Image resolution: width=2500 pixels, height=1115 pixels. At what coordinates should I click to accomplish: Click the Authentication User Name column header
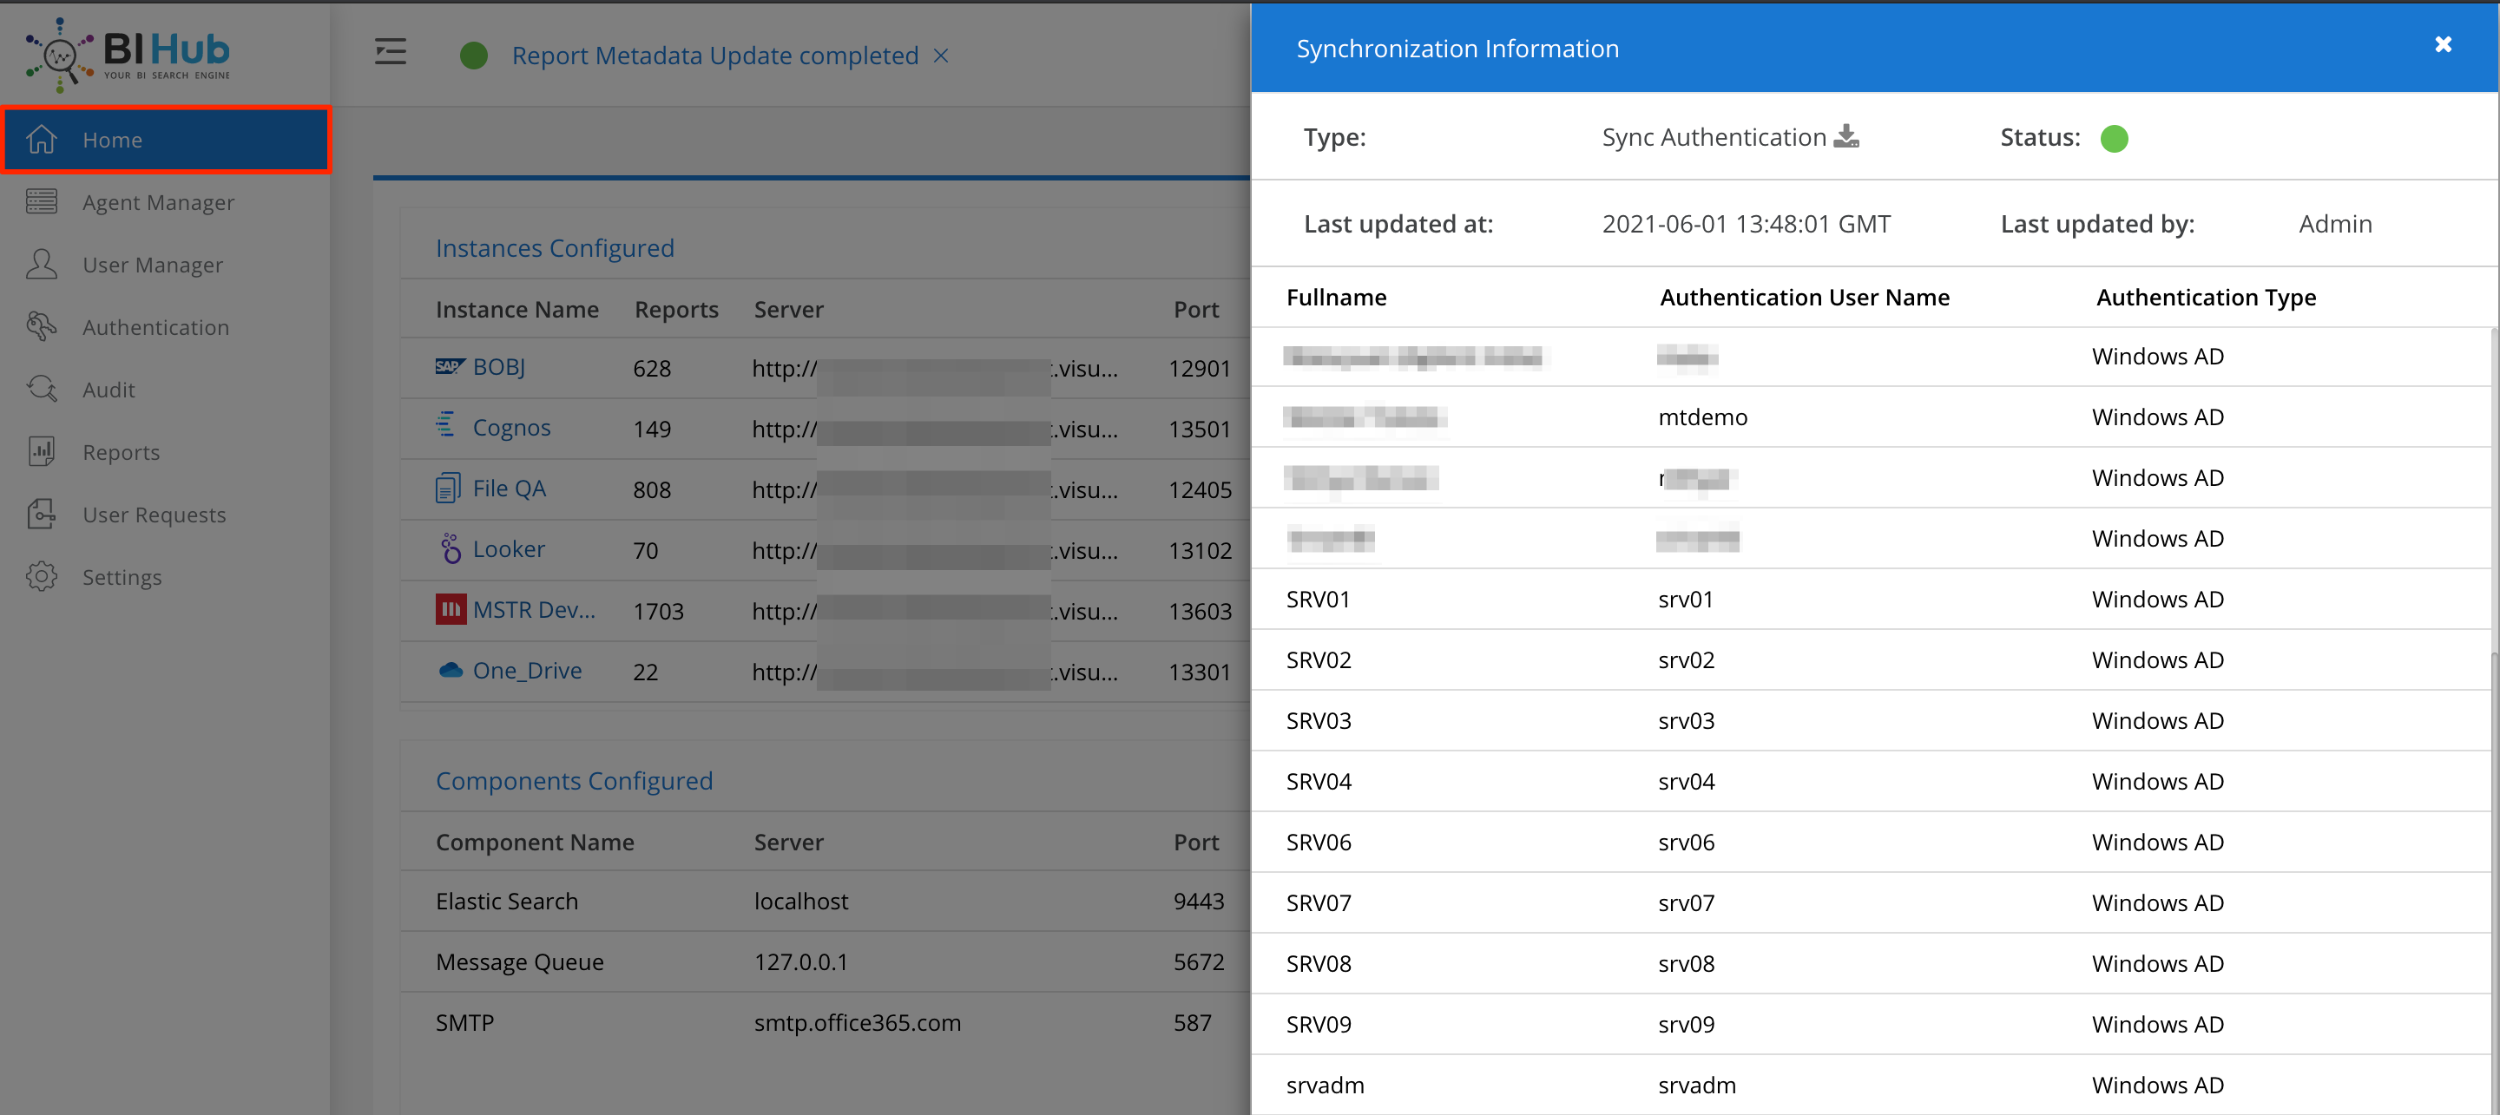tap(1804, 297)
